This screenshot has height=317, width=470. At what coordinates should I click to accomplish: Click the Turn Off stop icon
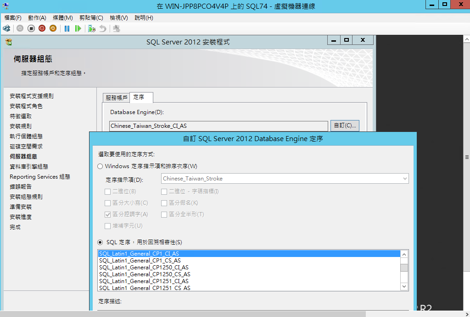point(31,28)
